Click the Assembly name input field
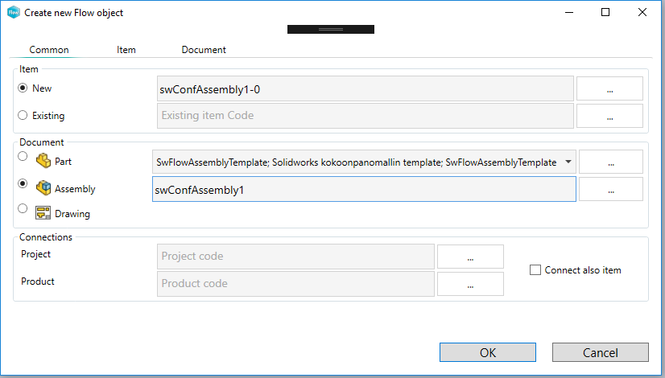This screenshot has width=665, height=378. 363,190
